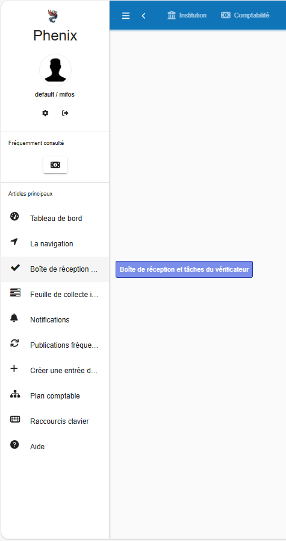Screen dimensions: 286x541
Task: Open the Institution menu
Action: click(x=187, y=16)
